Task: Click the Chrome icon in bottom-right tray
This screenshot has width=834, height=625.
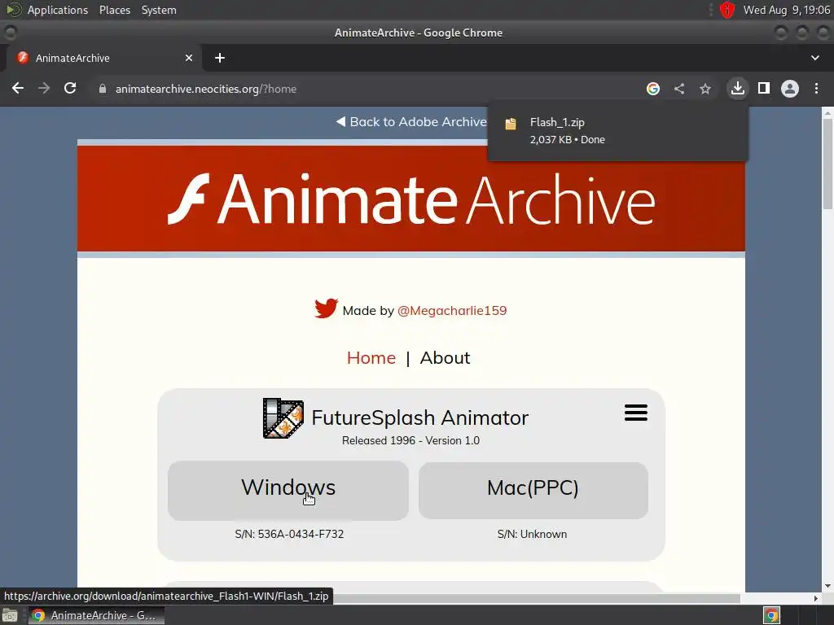Action: click(x=771, y=615)
